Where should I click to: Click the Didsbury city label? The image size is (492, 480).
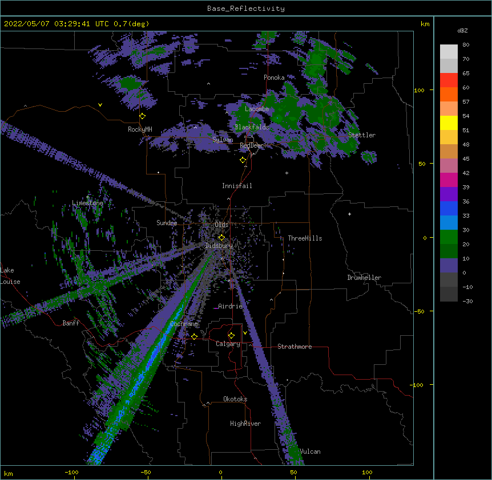coord(219,246)
